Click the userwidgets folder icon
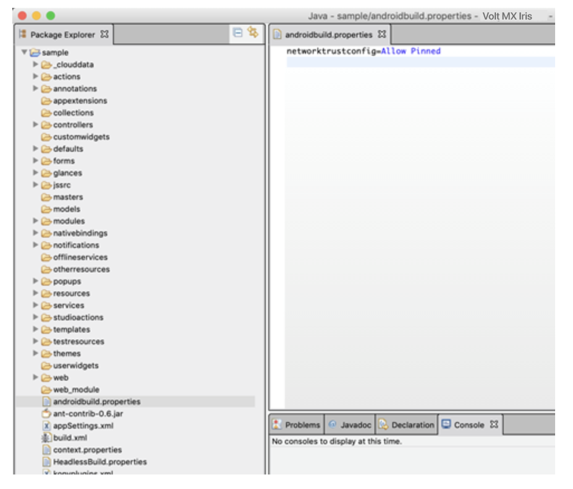573x489 pixels. [x=46, y=366]
